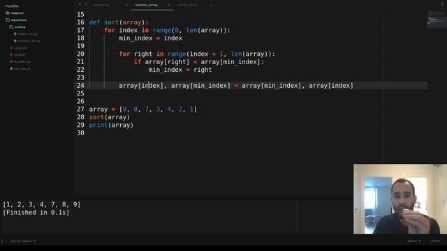Open the magnum folder icon in sidebar

[x=8, y=13]
